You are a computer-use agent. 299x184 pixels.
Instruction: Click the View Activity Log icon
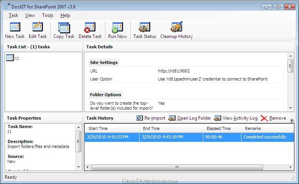(218, 118)
